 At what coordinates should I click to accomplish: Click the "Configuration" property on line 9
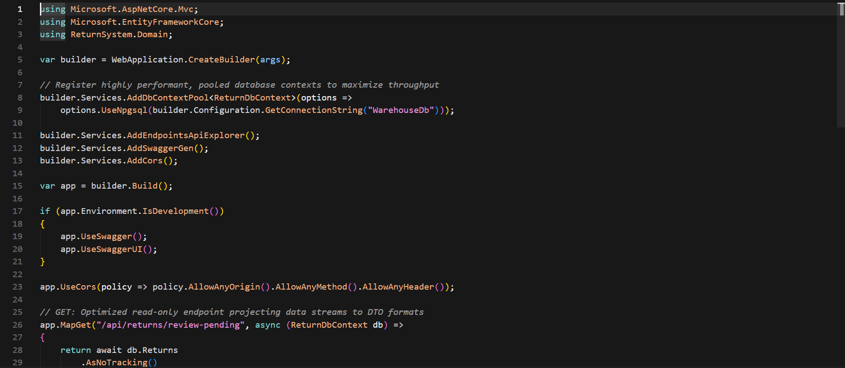(227, 110)
